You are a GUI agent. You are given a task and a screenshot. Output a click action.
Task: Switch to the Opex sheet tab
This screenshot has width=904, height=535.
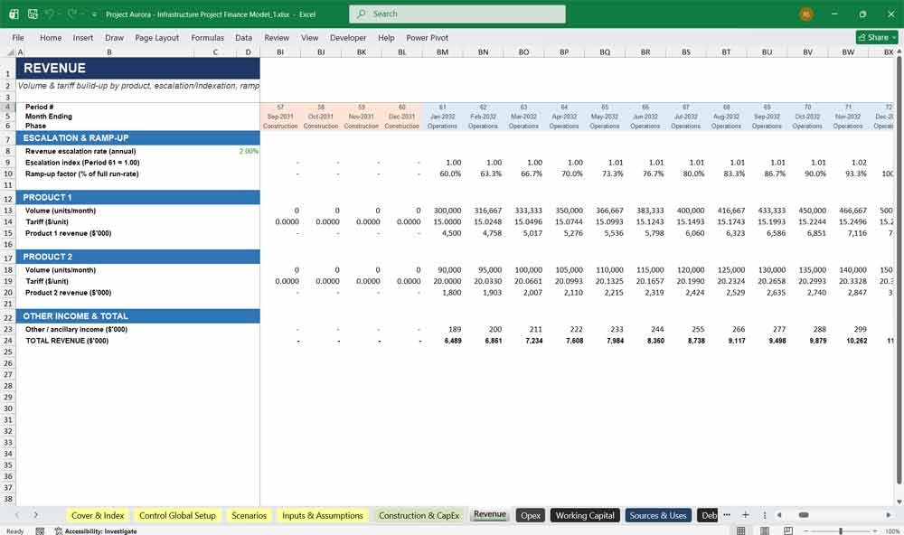(531, 515)
